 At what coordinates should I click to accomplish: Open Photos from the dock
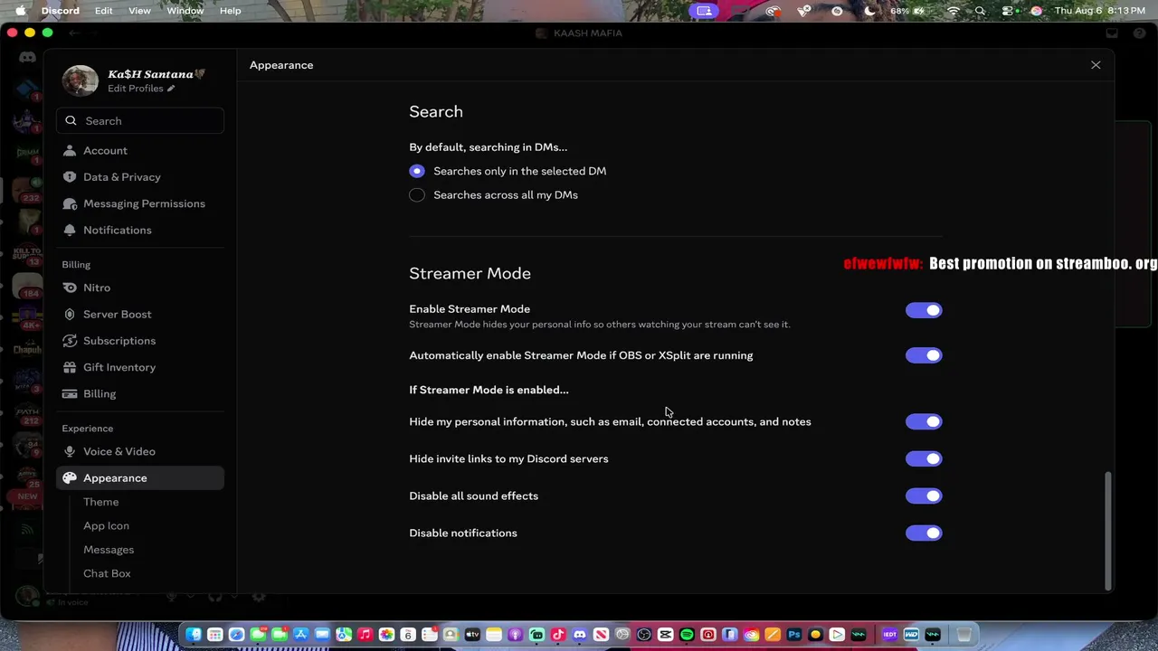pos(386,635)
